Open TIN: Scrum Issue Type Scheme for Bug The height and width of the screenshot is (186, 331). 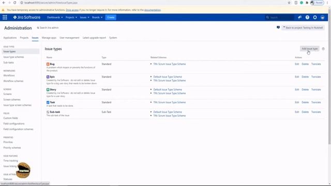170,64
